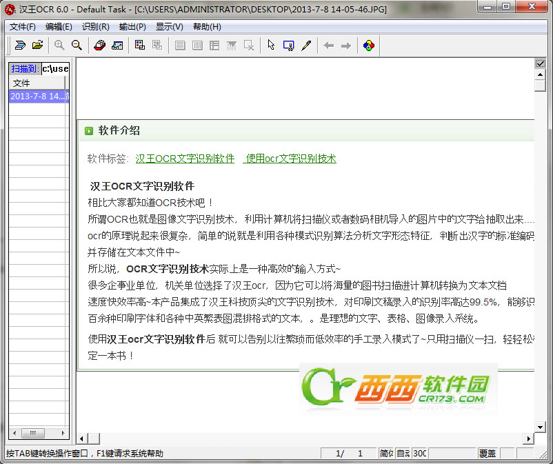
Task: Click the line 相比大家都知道OCR技术吧
Action: (x=150, y=203)
